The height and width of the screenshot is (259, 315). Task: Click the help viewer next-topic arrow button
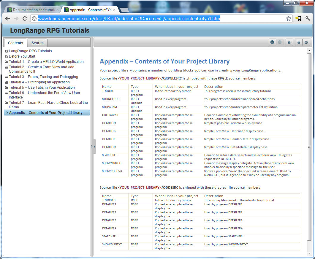click(x=279, y=42)
